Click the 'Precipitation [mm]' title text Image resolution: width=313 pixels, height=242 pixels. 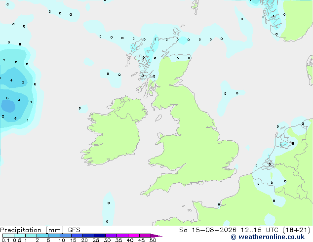click(x=32, y=230)
